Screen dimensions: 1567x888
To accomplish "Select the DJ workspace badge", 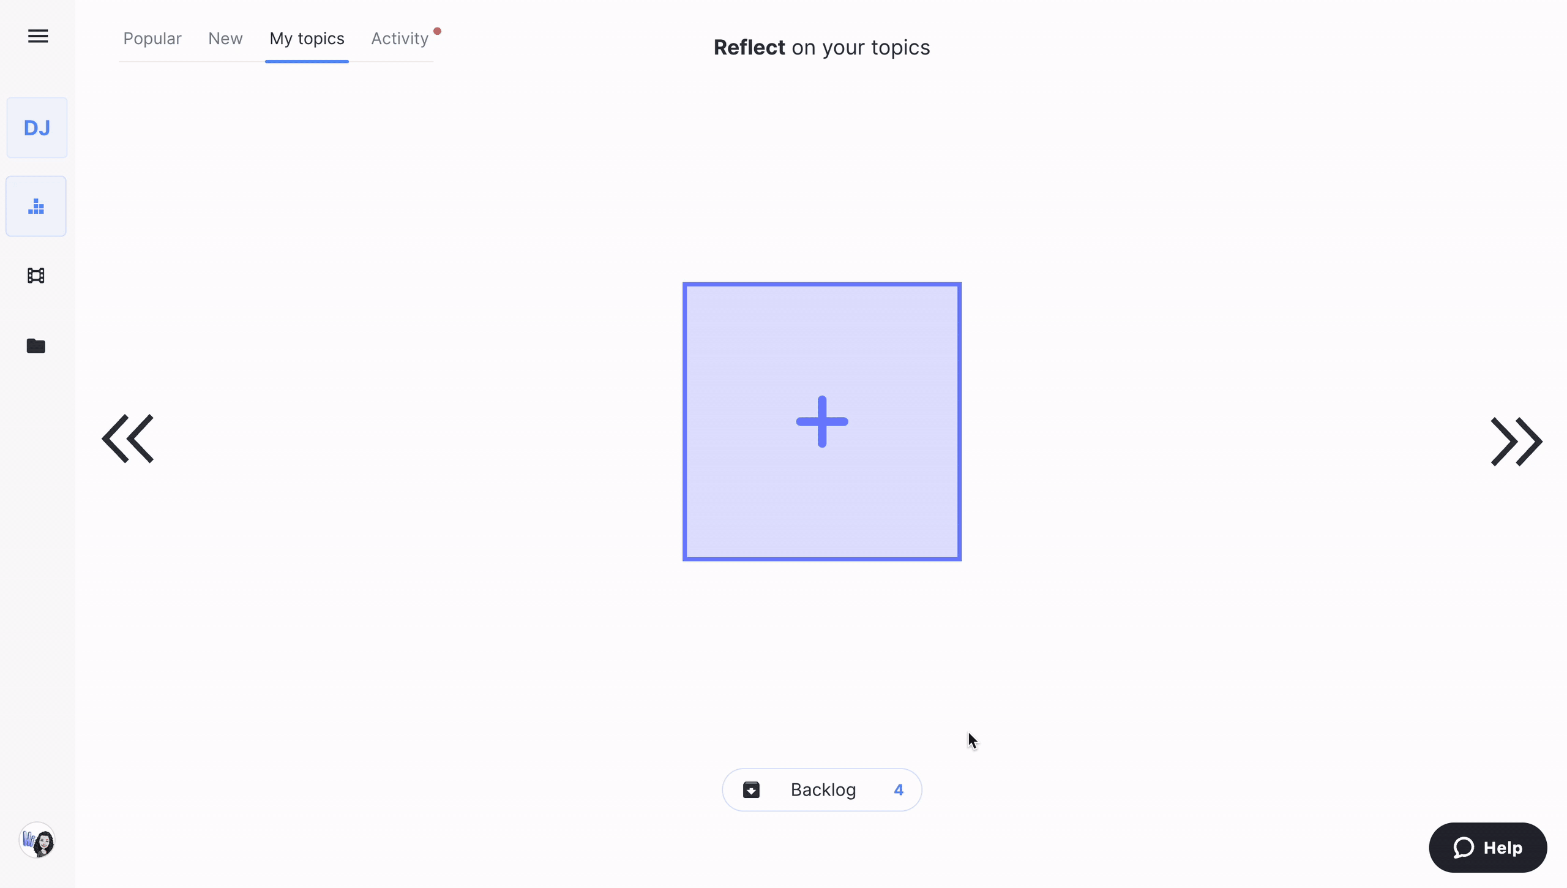I will (x=37, y=128).
